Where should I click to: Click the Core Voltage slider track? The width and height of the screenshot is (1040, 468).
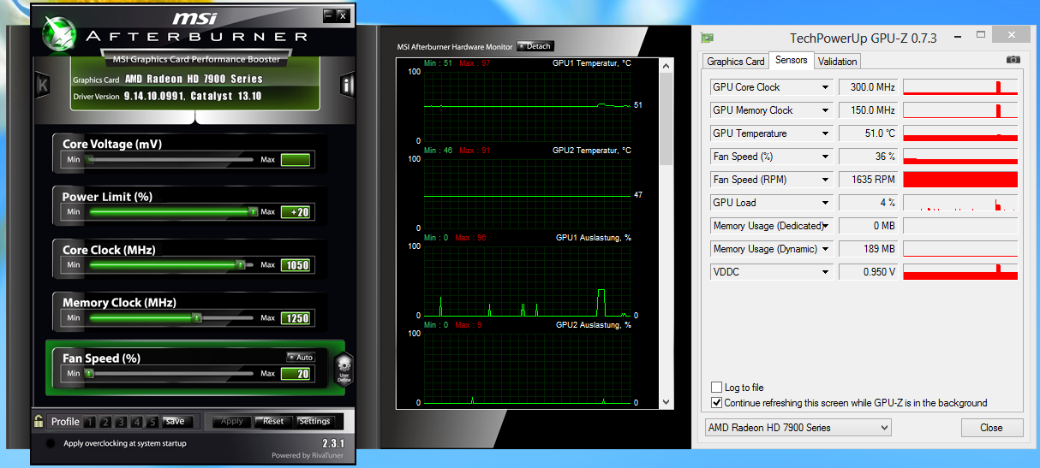[171, 160]
